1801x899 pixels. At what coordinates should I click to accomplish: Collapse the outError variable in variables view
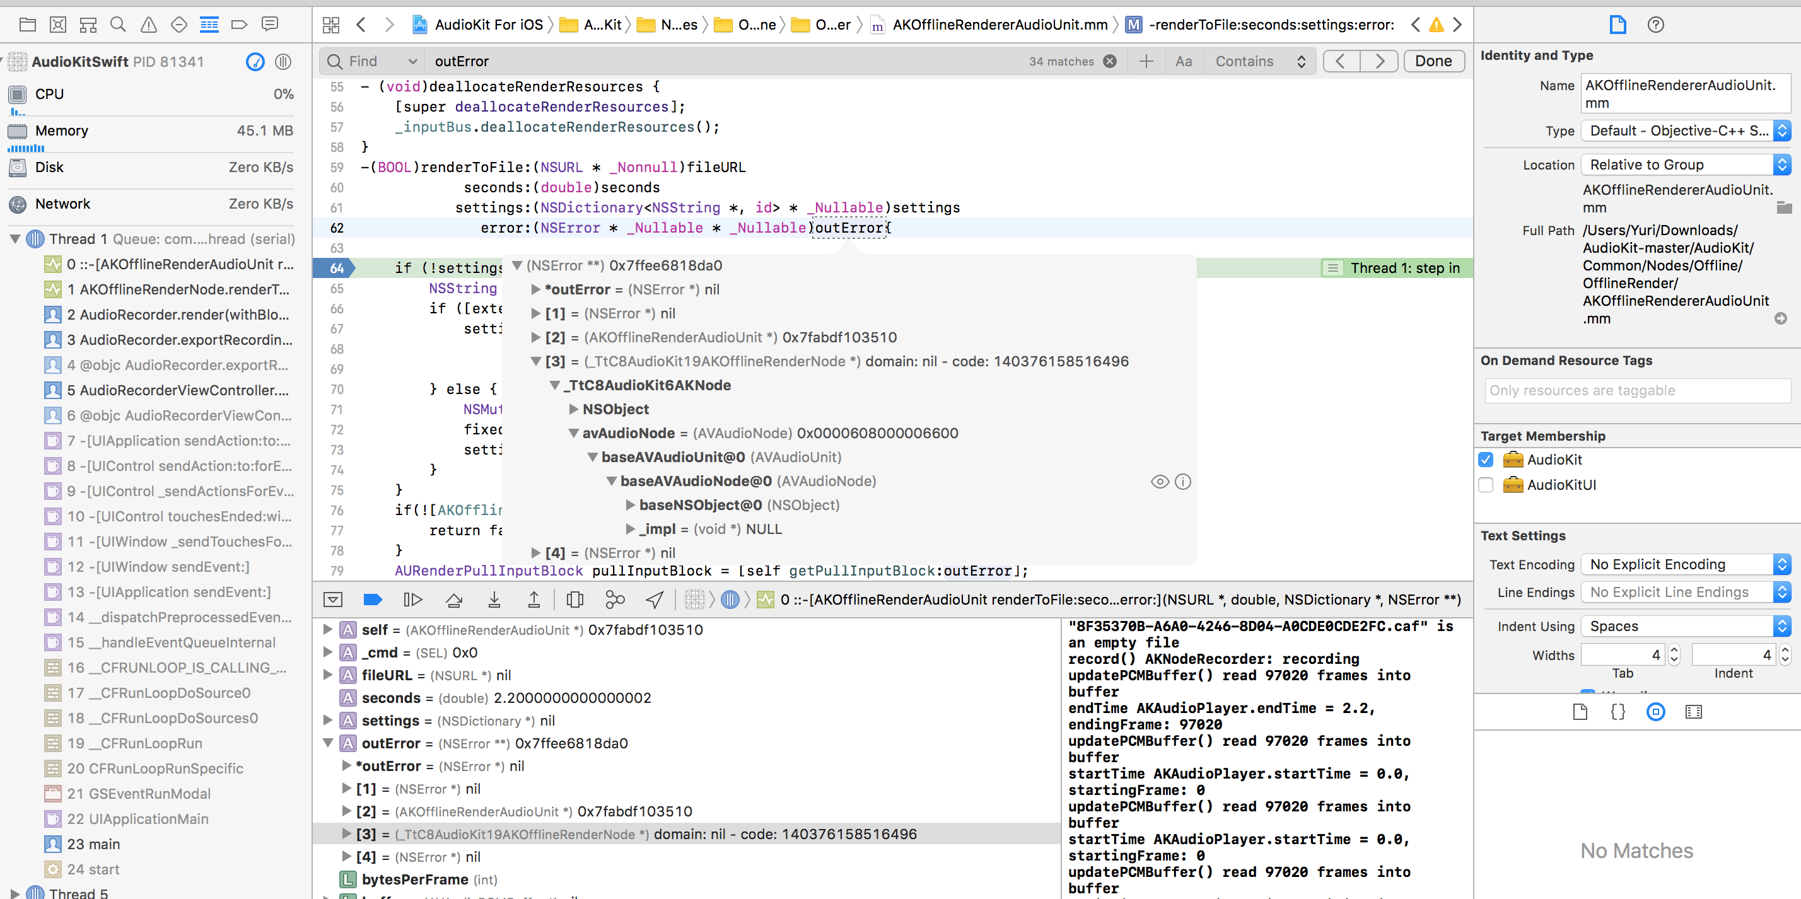[x=327, y=743]
